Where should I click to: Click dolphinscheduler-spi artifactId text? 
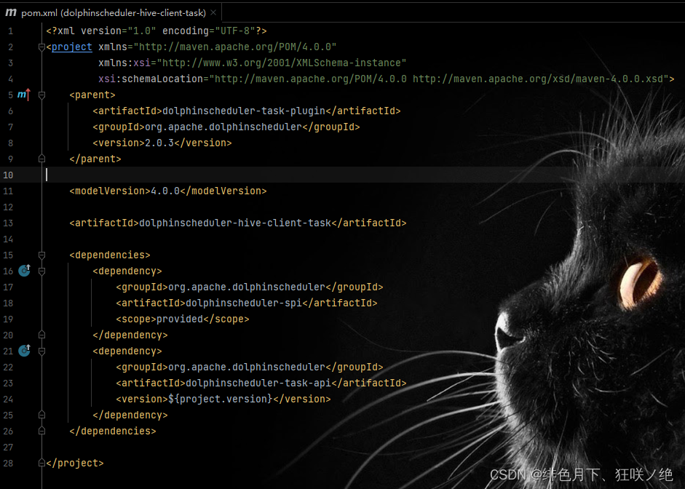(x=244, y=303)
